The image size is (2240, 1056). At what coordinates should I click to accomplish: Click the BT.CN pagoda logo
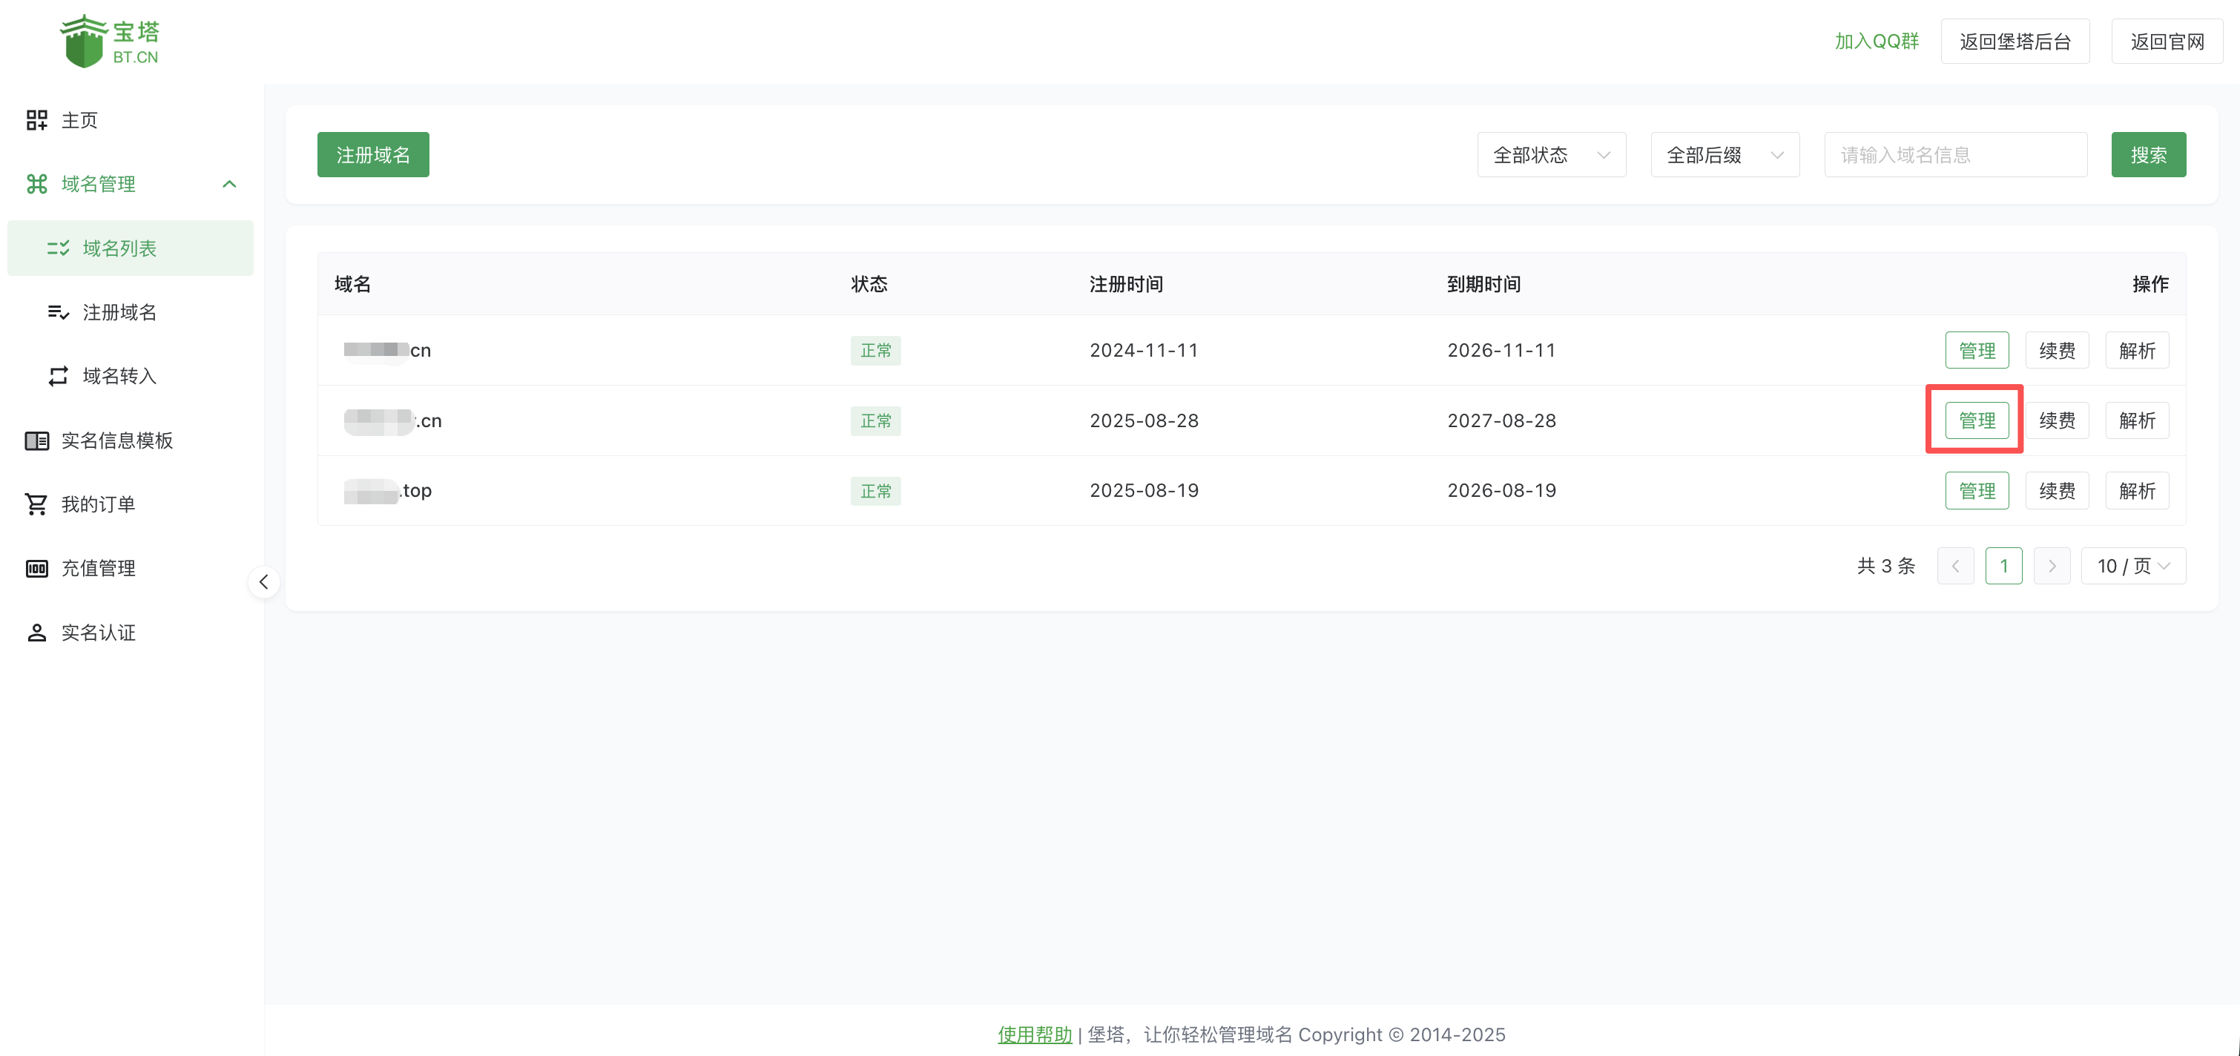coord(110,41)
